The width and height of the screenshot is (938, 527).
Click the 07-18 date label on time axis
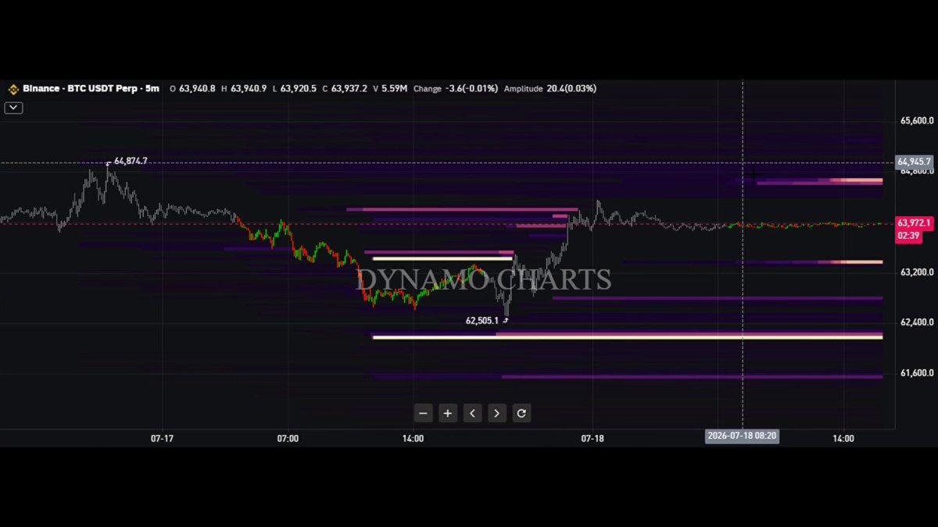593,439
